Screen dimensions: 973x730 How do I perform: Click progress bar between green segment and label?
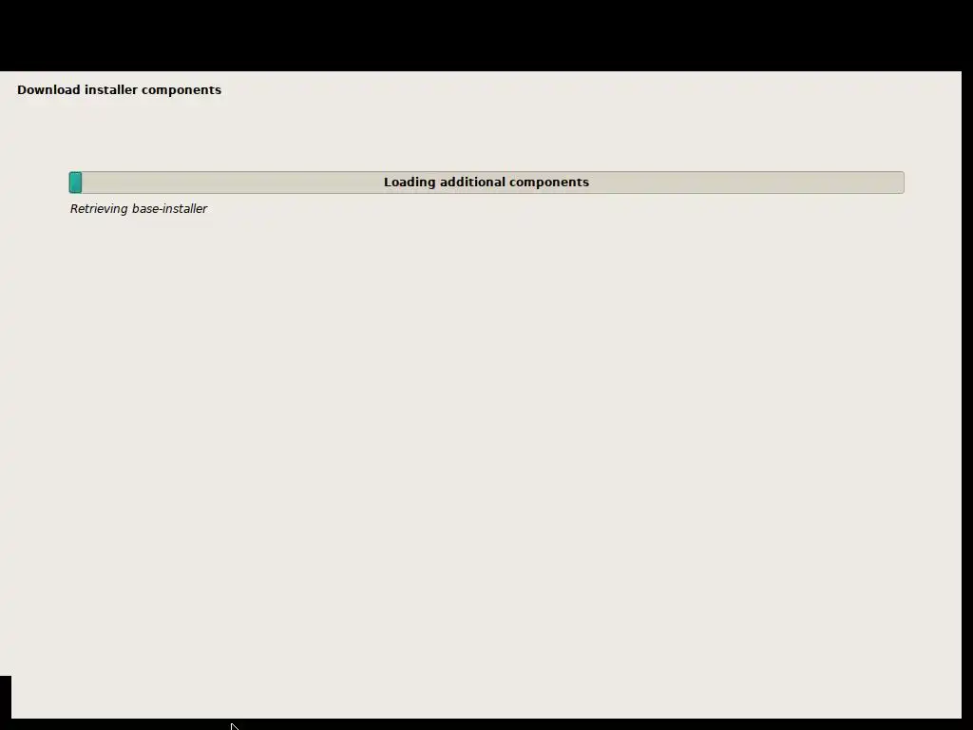click(233, 182)
